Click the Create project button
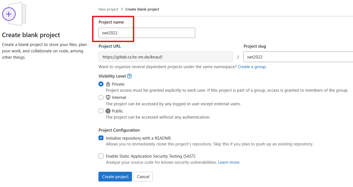Viewport: 353px width, 187px height. [115, 176]
